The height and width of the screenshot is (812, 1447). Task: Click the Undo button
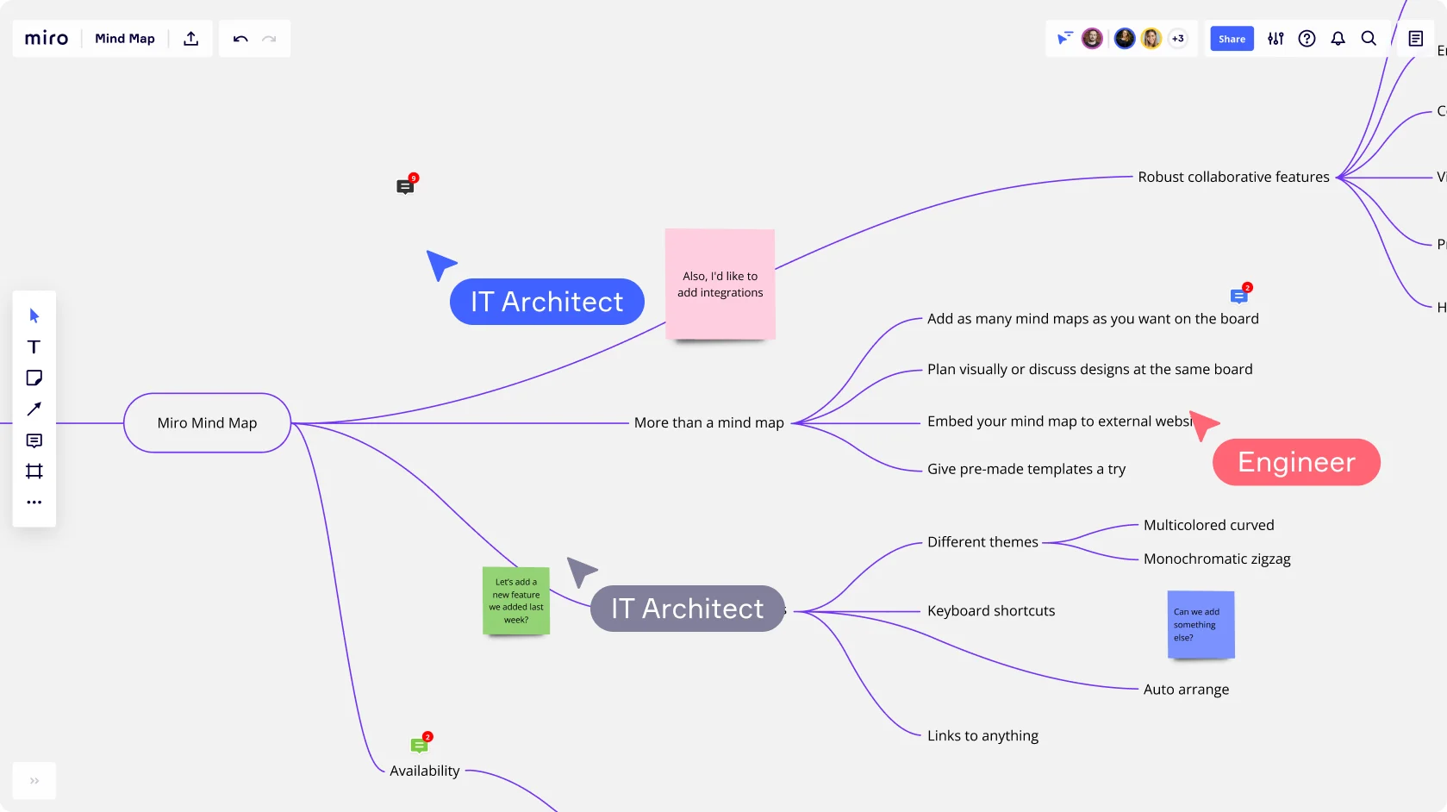click(x=240, y=38)
